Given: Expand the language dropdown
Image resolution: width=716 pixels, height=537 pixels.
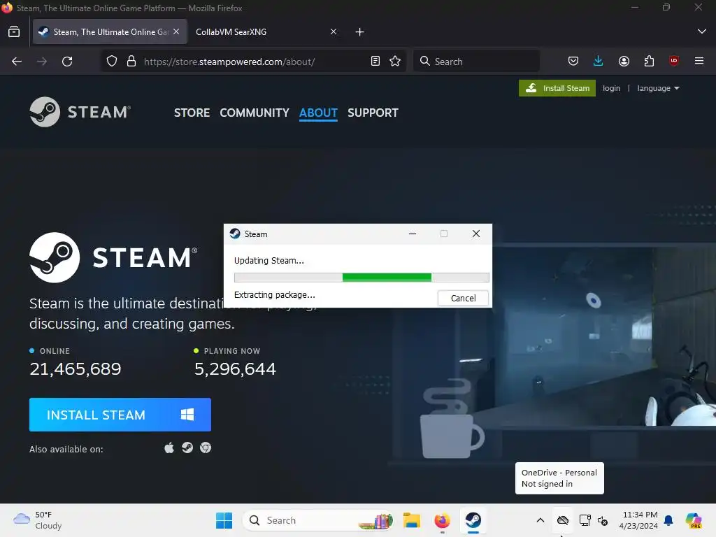Looking at the screenshot, I should 658,88.
